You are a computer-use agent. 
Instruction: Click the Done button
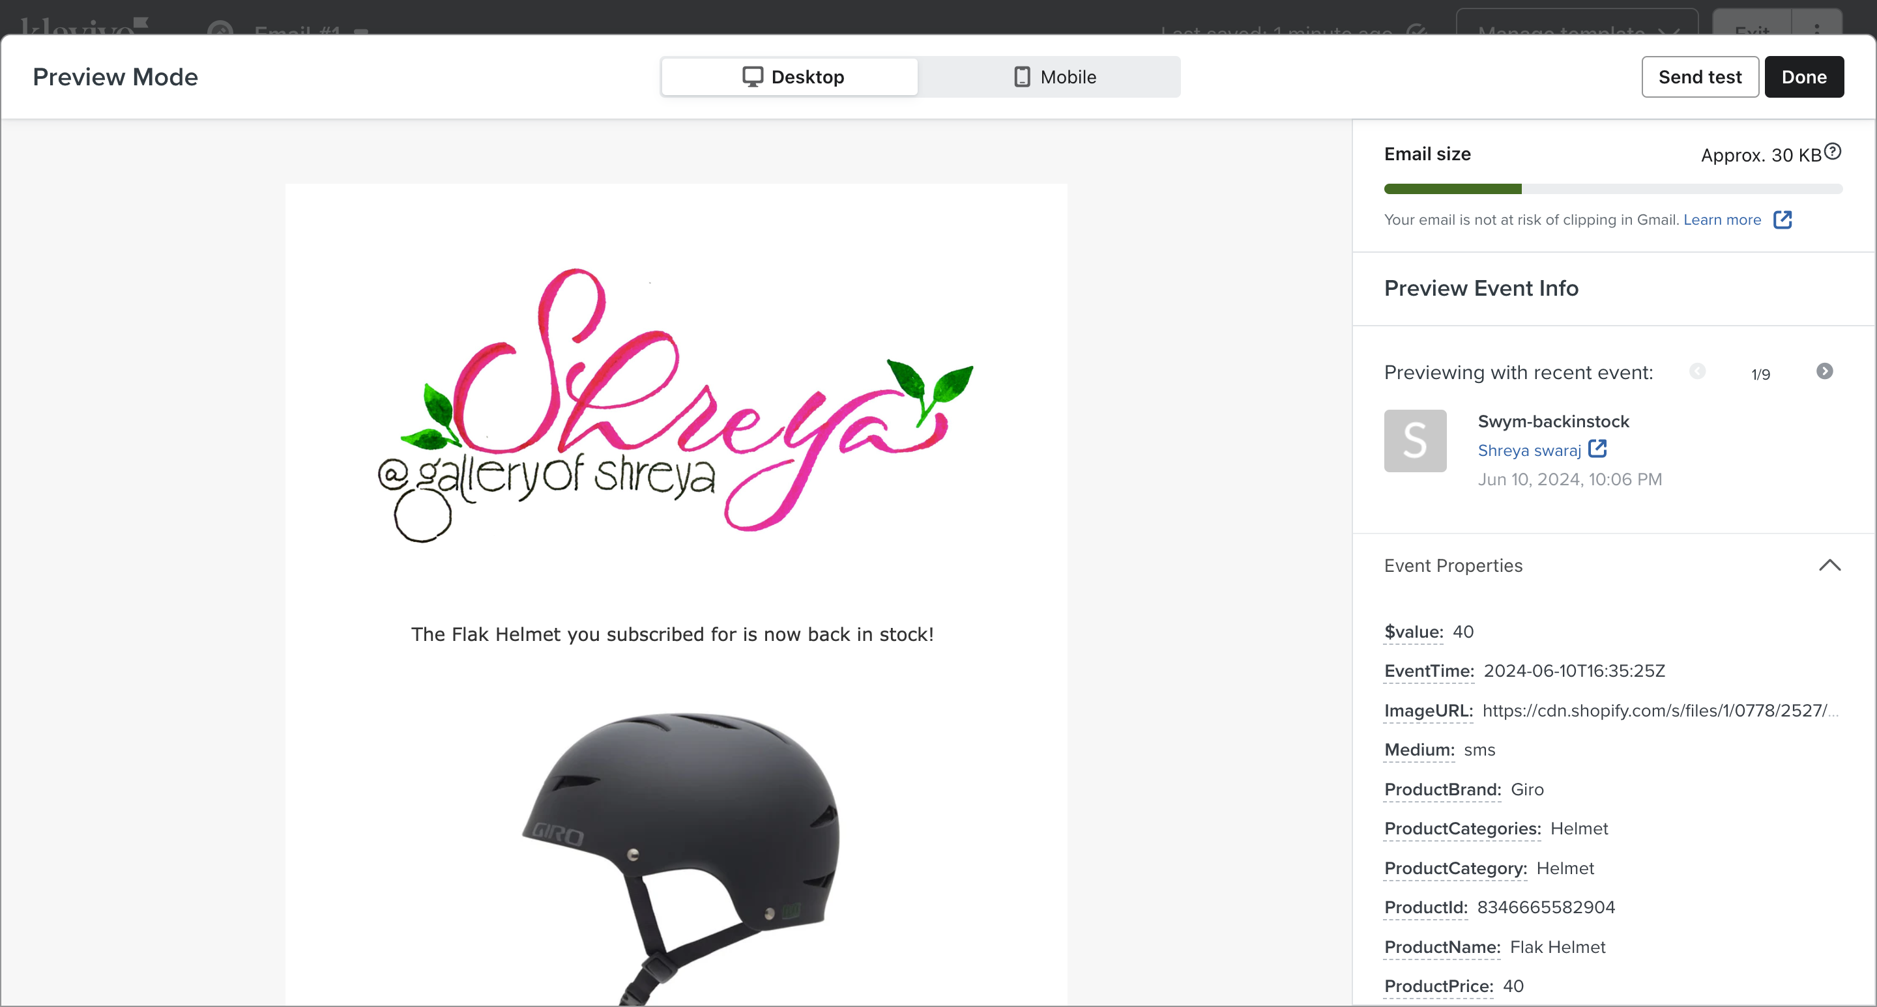(1803, 76)
